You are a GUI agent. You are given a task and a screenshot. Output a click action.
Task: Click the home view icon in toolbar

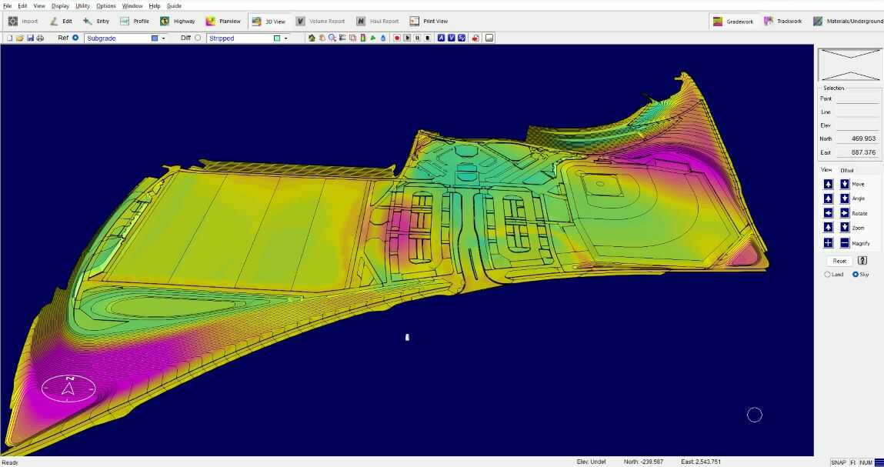312,38
